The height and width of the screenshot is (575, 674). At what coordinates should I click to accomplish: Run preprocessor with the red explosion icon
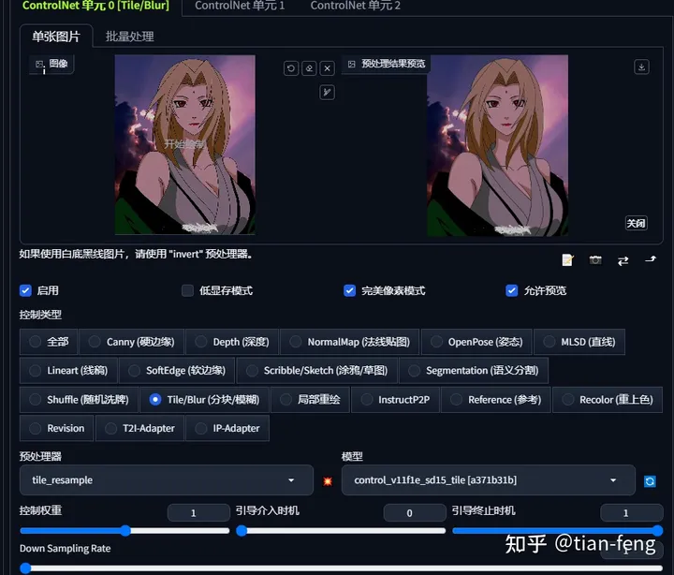pyautogui.click(x=328, y=480)
